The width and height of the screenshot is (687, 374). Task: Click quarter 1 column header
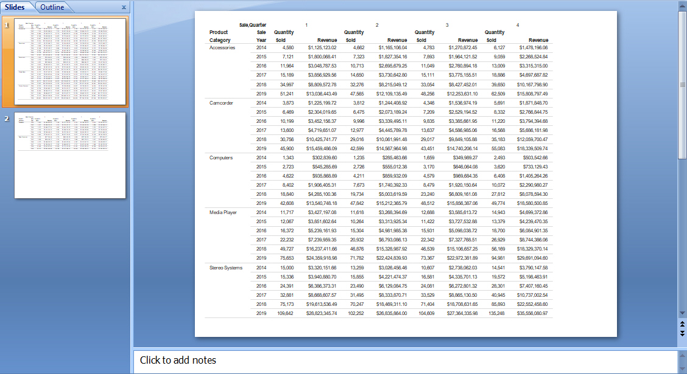(306, 25)
